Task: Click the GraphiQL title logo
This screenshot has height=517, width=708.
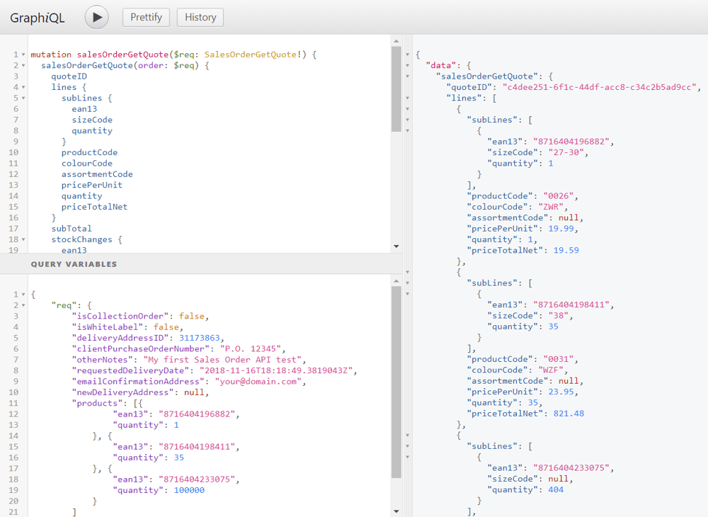Action: point(38,18)
